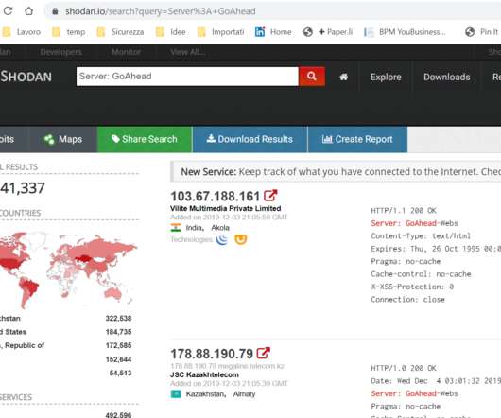Click the yellow technology icon

click(241, 239)
